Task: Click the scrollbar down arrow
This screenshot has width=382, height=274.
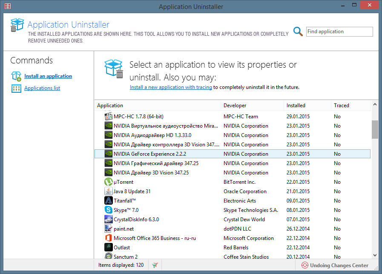Action: [375, 255]
